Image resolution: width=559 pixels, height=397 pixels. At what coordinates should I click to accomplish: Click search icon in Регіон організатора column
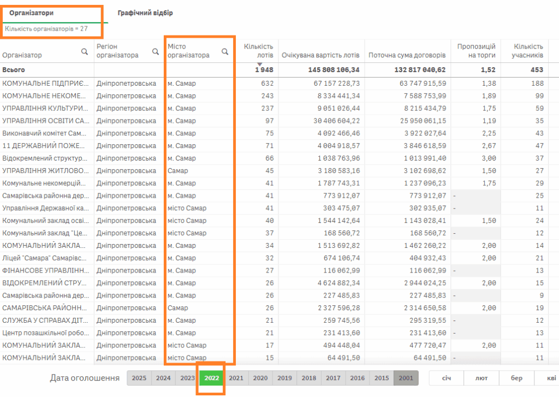(x=156, y=51)
